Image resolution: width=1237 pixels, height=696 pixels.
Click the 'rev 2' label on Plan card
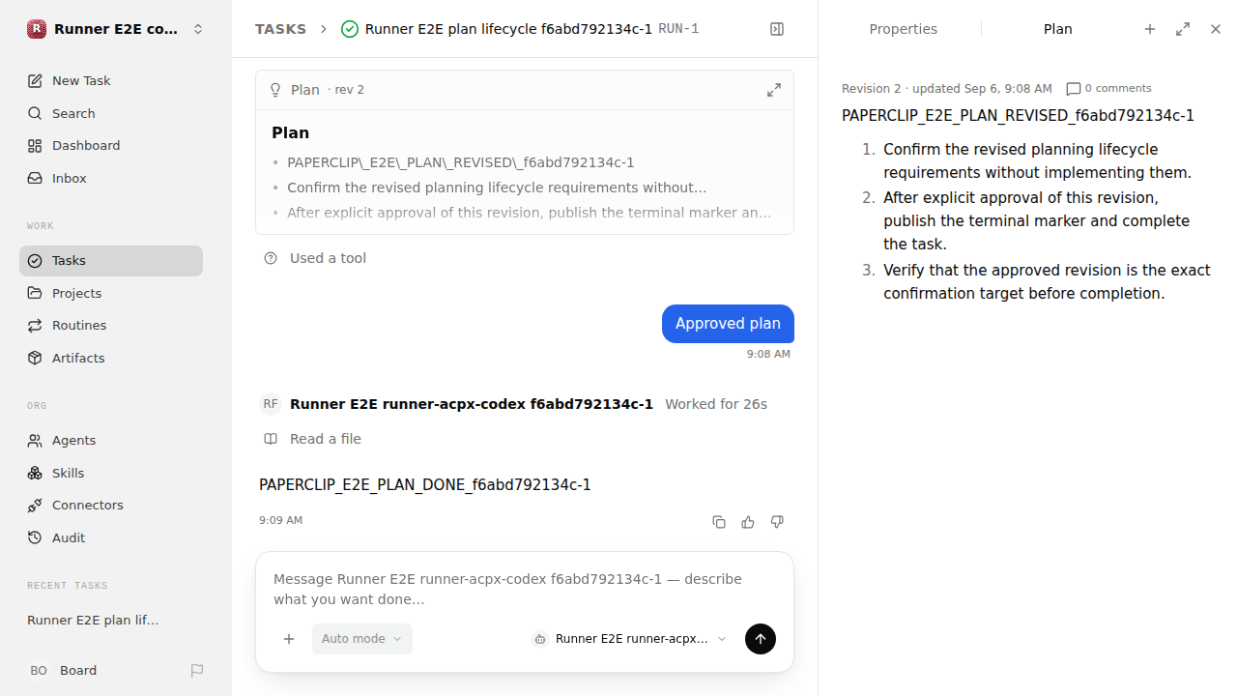tap(349, 90)
